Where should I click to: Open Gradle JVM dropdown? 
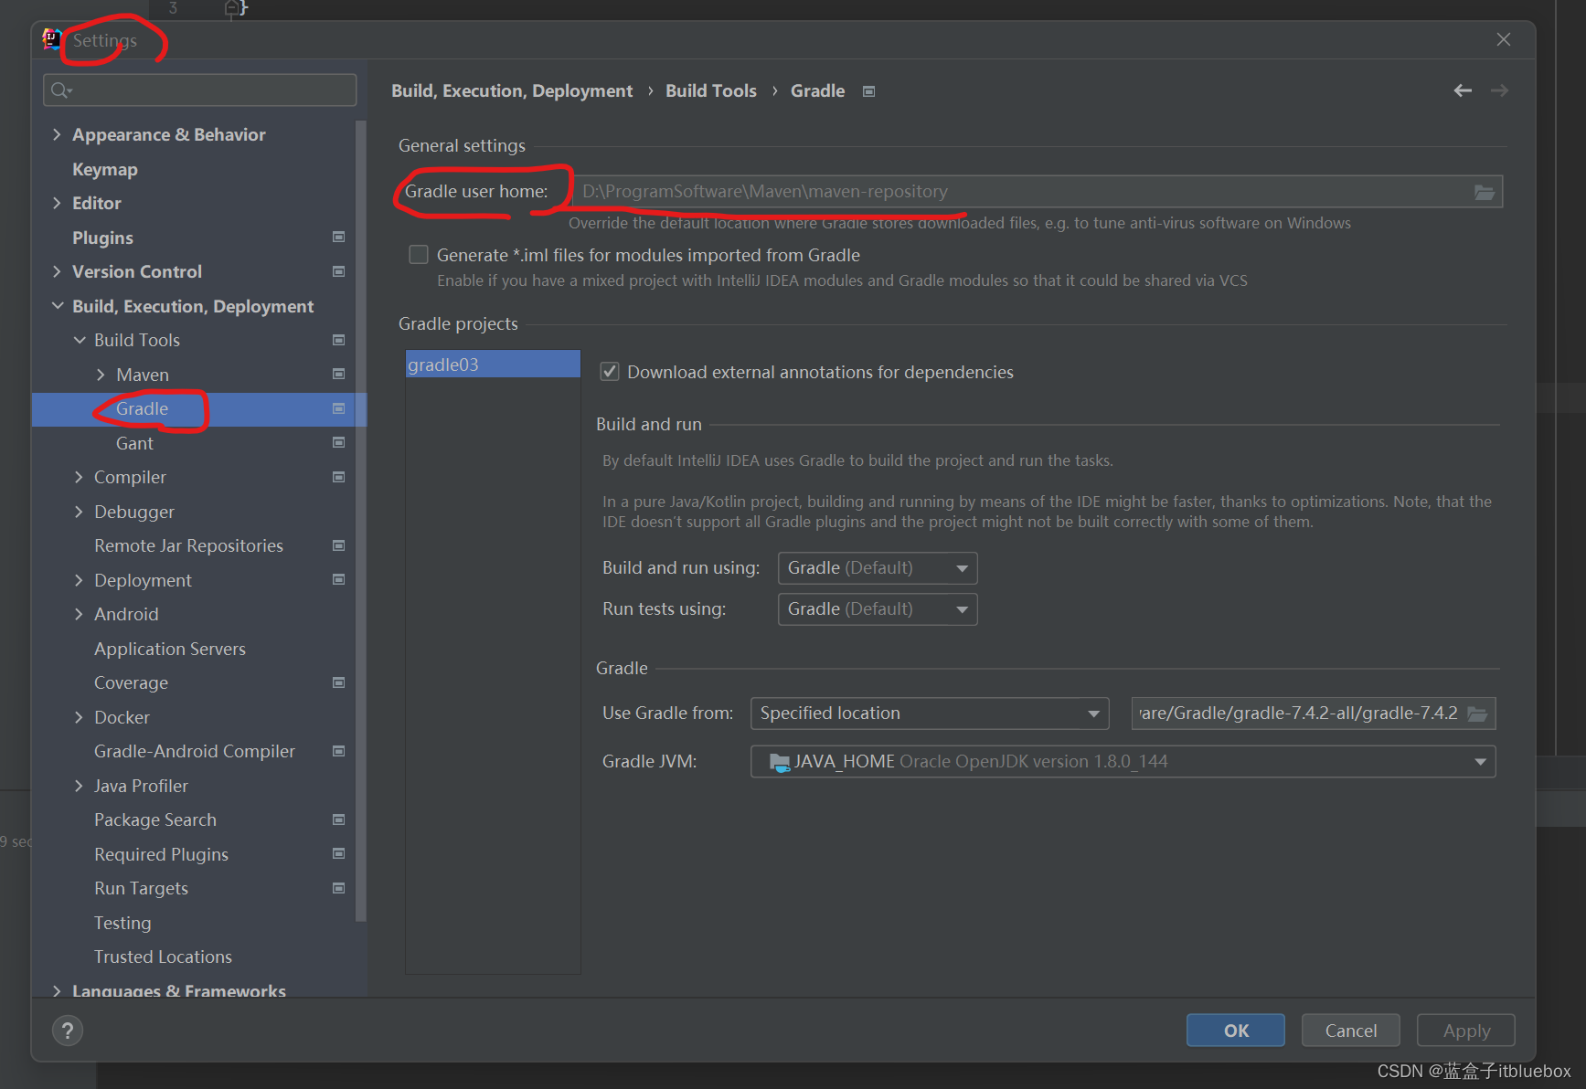[x=1123, y=762]
